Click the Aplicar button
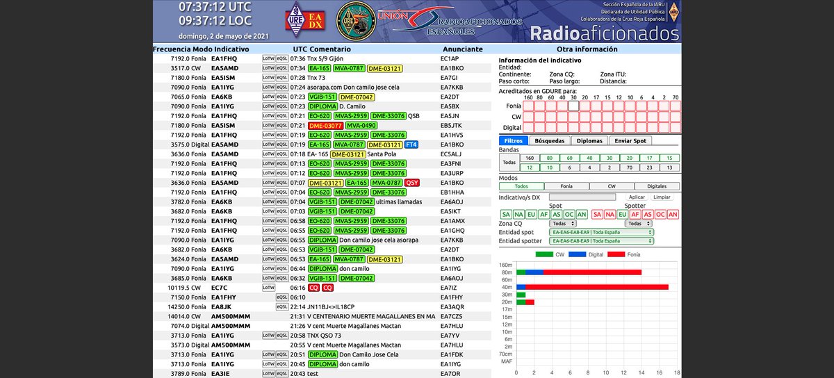Screen dimensions: 834x378 click(637, 197)
